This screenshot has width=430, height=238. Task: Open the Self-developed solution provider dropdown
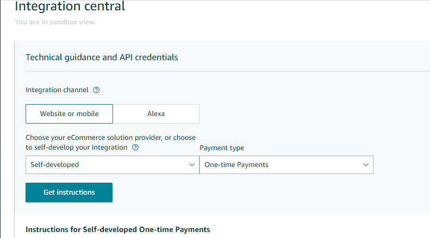tap(112, 165)
